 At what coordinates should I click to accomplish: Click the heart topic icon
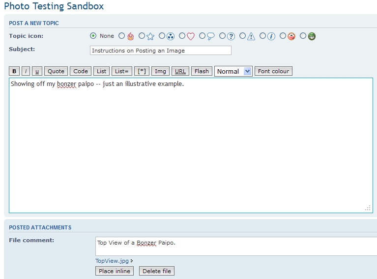(x=191, y=36)
